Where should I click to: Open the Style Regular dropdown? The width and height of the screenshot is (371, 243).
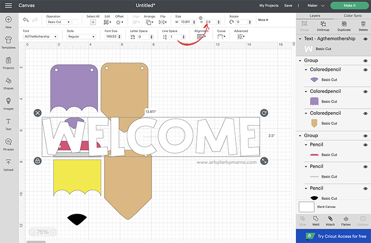(x=81, y=36)
